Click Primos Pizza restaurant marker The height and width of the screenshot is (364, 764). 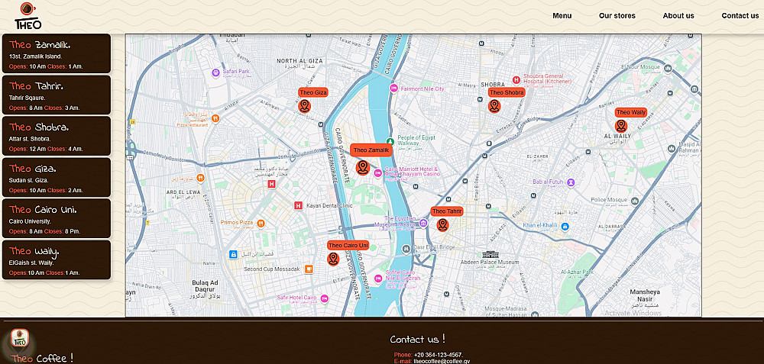[x=261, y=224]
